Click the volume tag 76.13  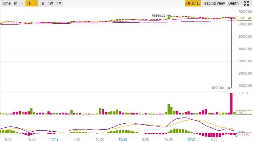[244, 112]
